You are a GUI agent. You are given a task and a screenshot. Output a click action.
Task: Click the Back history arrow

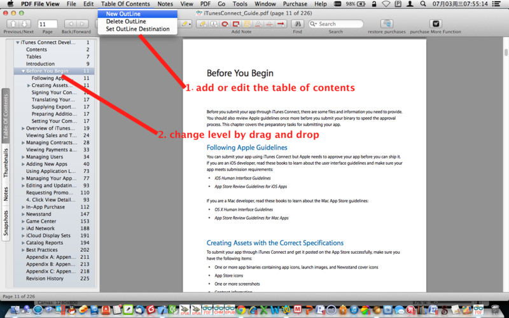[x=71, y=24]
